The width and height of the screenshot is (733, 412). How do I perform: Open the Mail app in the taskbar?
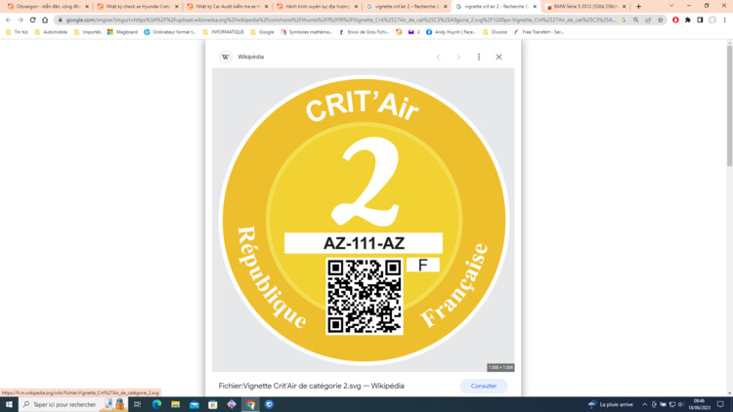pos(194,404)
